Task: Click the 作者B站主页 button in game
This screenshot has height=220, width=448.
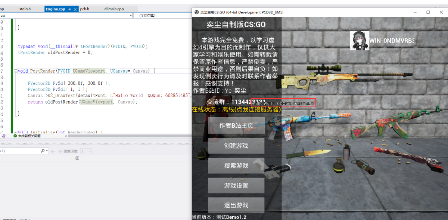Action: pyautogui.click(x=236, y=125)
